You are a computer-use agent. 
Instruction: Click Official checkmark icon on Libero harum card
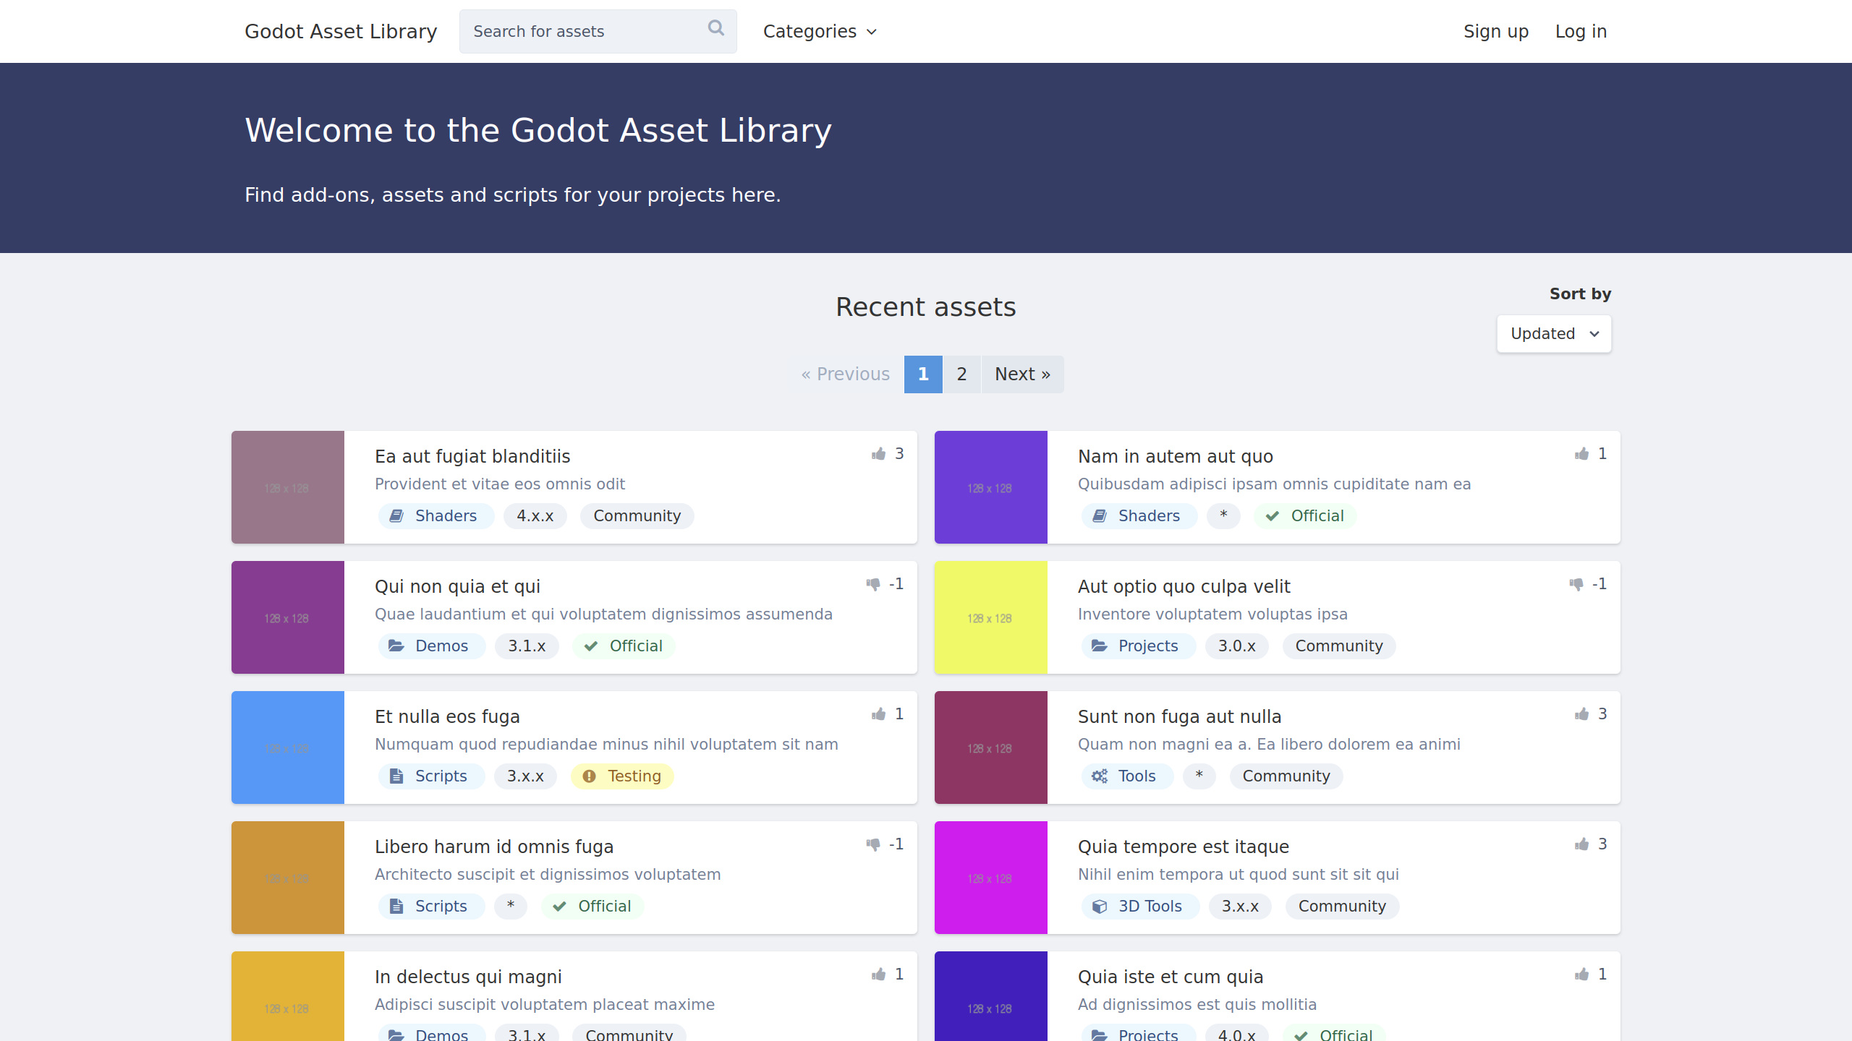559,907
